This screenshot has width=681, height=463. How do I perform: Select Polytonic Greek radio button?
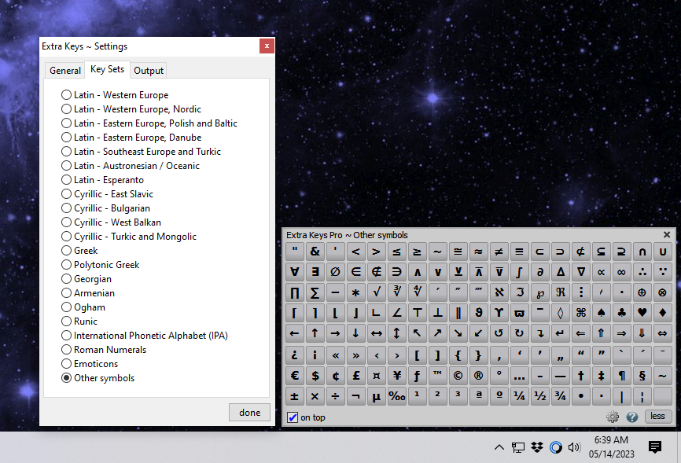[101, 264]
